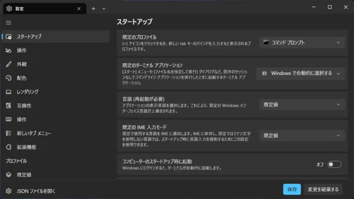The image size is (354, 199).
Task: Click the palette icon for 配色
Action: [8, 78]
